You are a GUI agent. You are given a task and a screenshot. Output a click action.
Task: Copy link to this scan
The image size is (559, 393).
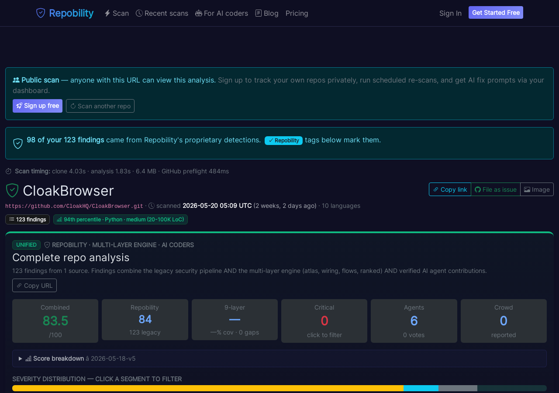tap(450, 190)
